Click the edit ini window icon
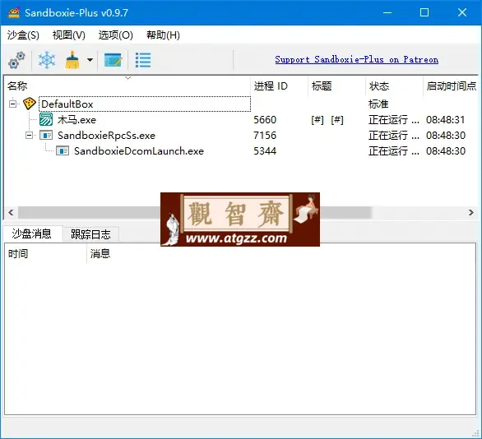The height and width of the screenshot is (439, 482). pyautogui.click(x=113, y=60)
